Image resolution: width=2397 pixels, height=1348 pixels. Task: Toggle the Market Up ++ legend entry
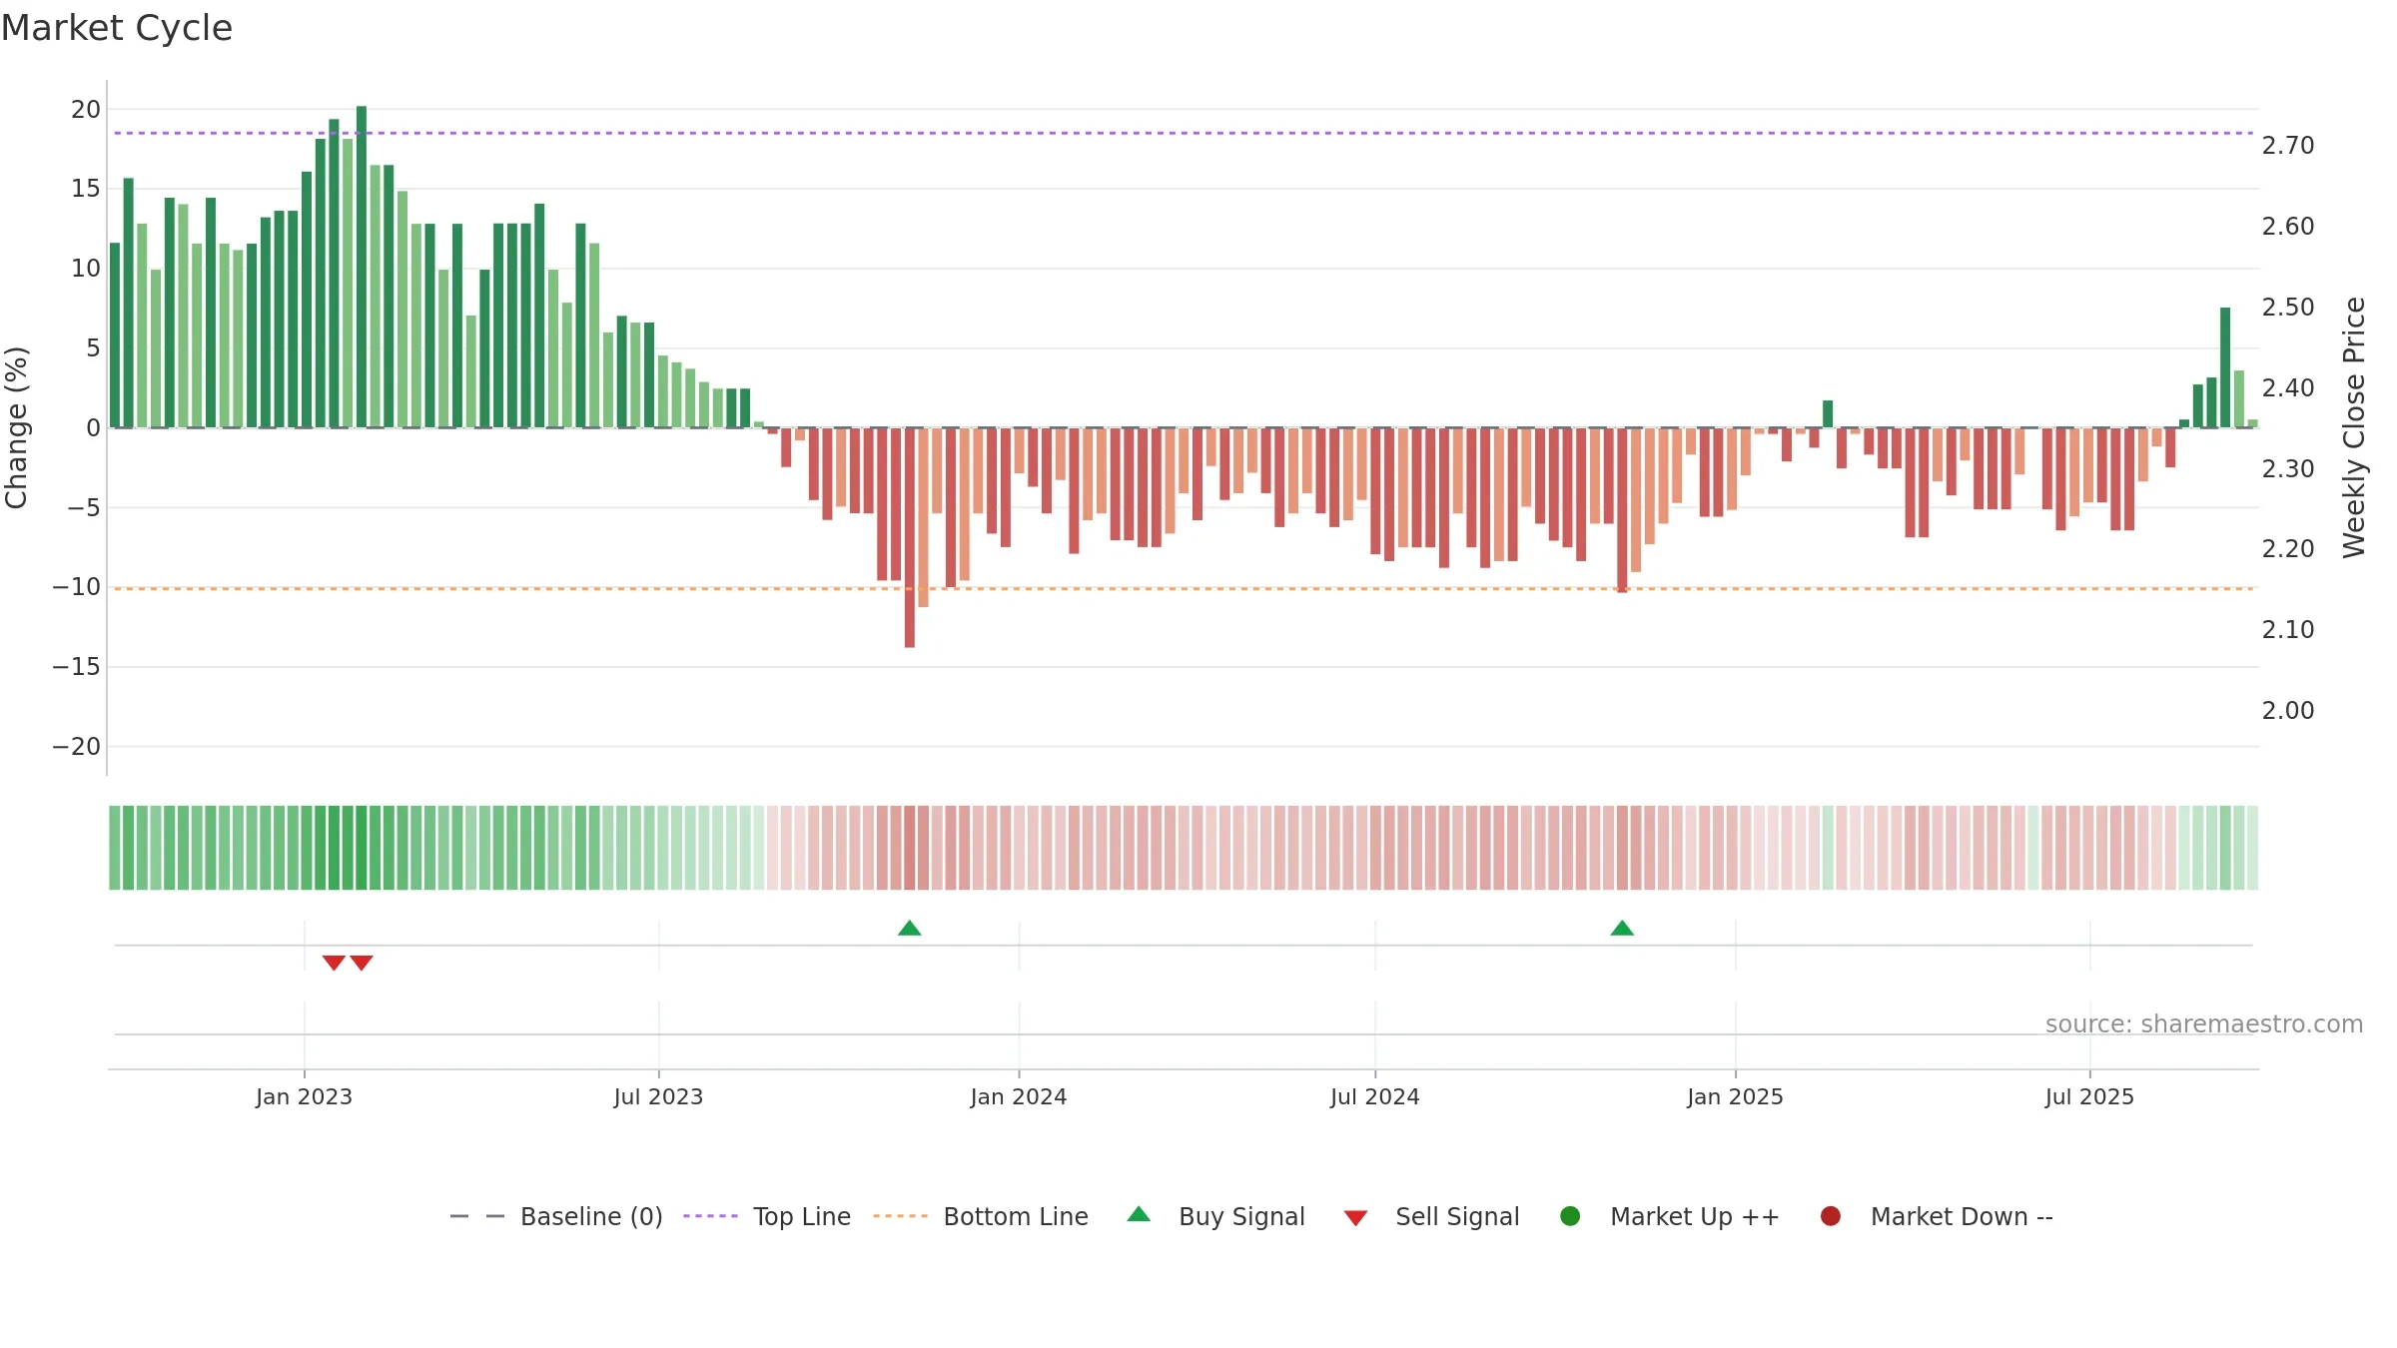1669,1216
